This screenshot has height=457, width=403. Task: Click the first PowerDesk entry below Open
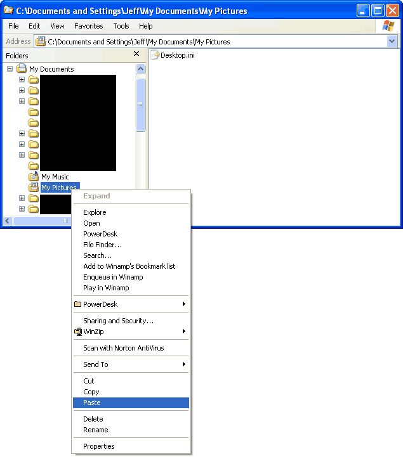point(131,234)
